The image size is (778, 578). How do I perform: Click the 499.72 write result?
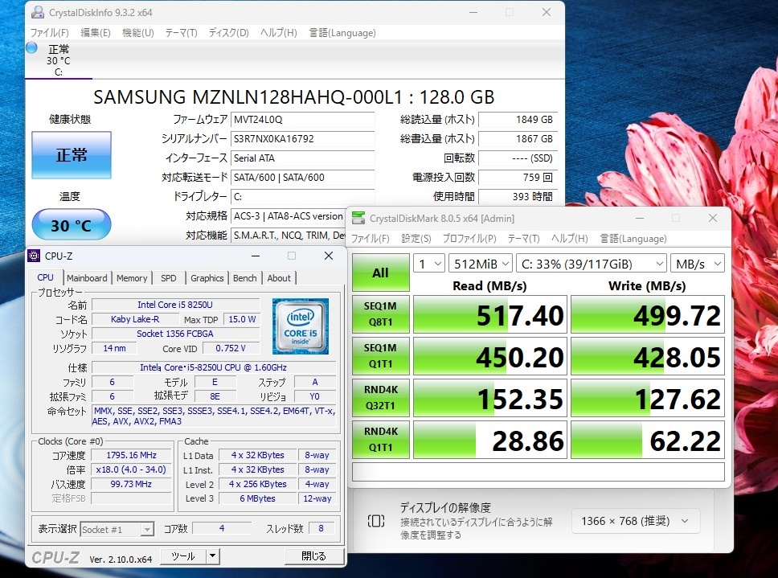coord(648,314)
